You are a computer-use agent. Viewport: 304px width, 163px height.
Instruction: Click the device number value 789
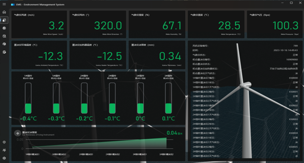click(296, 46)
